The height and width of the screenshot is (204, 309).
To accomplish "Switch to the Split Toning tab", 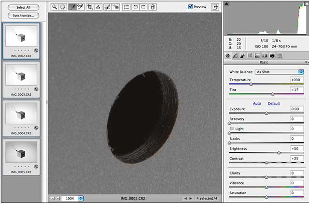I will (257, 56).
